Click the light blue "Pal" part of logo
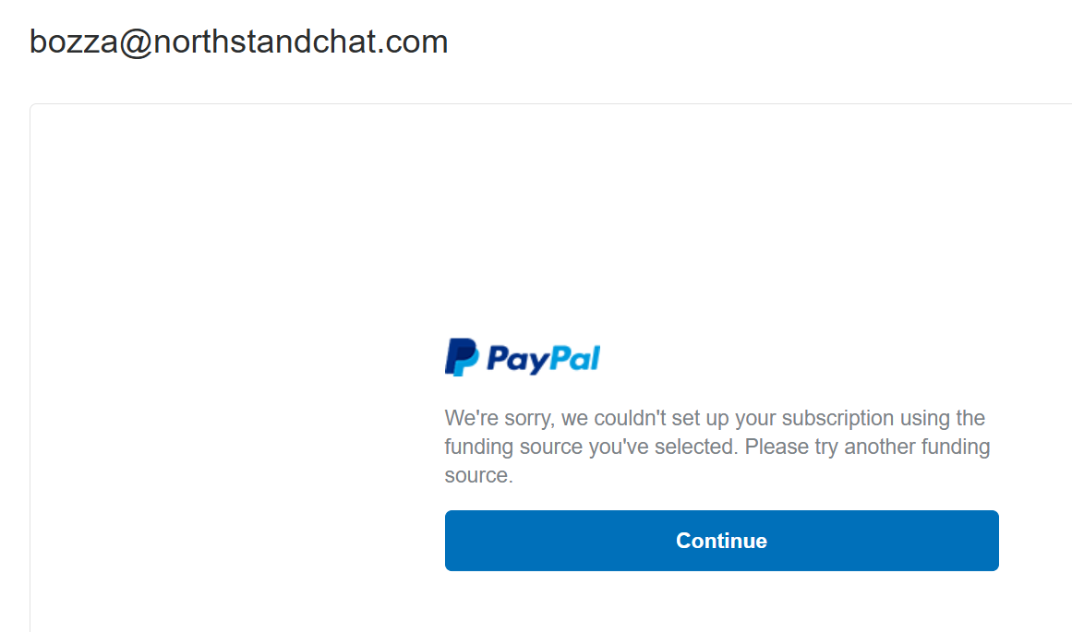 575,358
